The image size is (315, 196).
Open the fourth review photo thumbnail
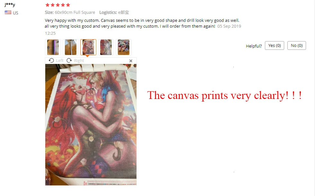pyautogui.click(x=106, y=47)
